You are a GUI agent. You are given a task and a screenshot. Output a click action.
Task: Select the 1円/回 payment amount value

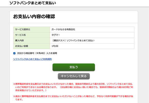tap(55, 46)
